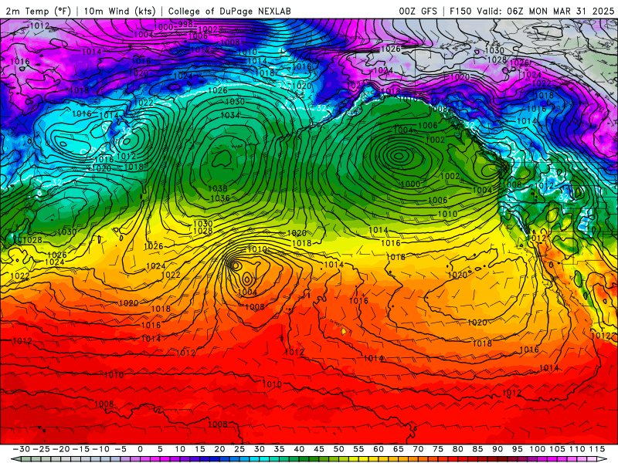Select the '10m Wind (kts)' header text
The image size is (618, 463).
coord(120,11)
